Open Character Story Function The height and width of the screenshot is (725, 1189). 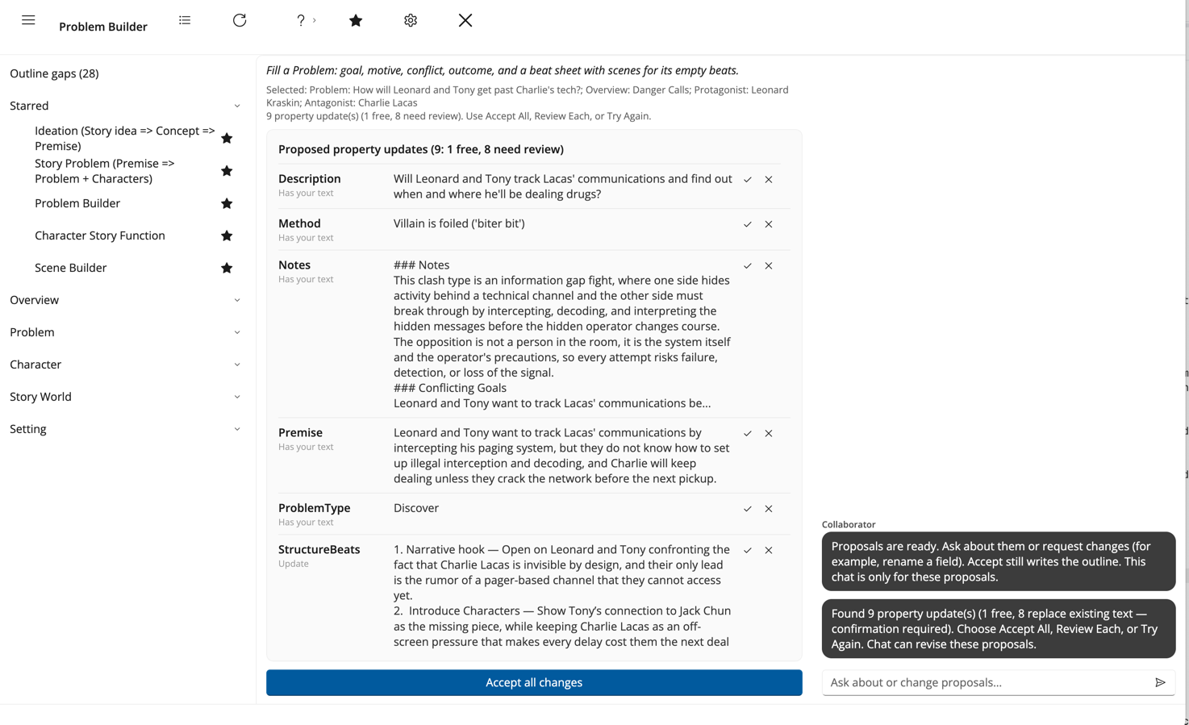tap(100, 235)
